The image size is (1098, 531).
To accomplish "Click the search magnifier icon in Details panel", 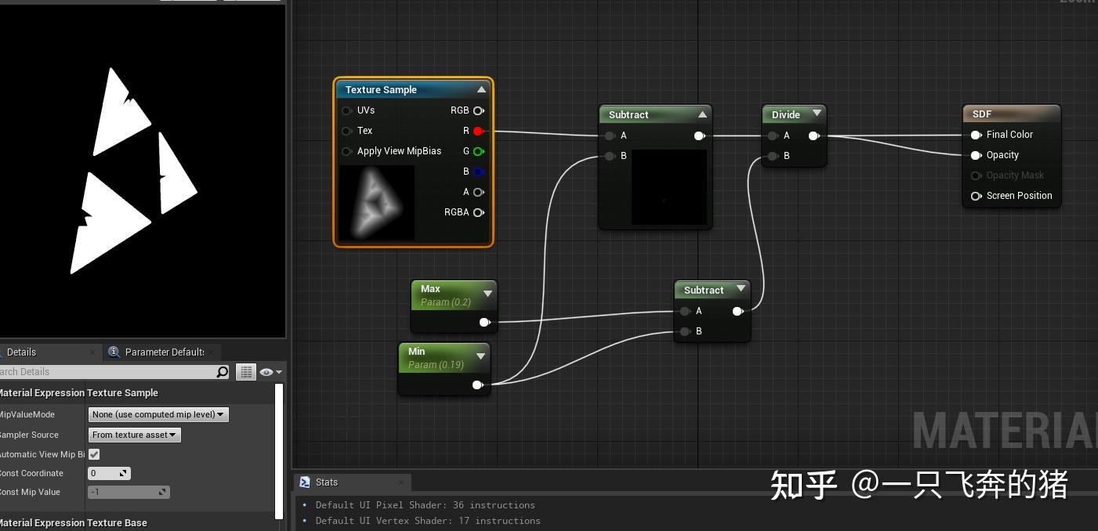I will pyautogui.click(x=223, y=371).
